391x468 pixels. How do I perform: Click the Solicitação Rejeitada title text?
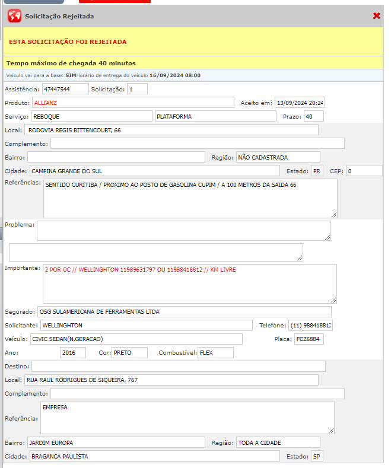pyautogui.click(x=59, y=17)
